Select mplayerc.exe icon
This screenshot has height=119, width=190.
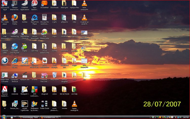tap(25, 76)
